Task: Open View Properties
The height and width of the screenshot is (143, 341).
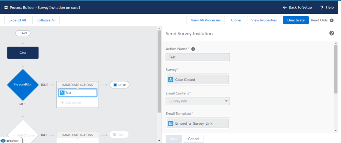Action: click(x=264, y=20)
